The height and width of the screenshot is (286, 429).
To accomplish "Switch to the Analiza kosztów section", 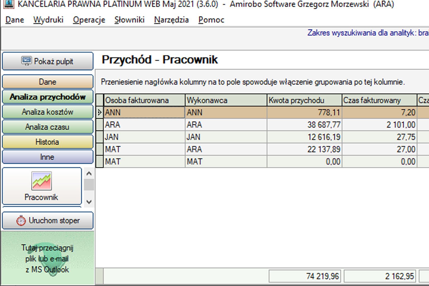I will 47,112.
